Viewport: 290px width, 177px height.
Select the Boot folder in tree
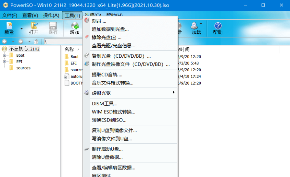[20, 55]
